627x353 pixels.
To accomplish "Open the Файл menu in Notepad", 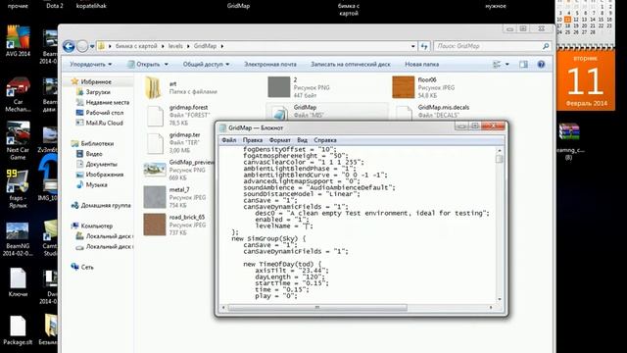I will [x=228, y=140].
